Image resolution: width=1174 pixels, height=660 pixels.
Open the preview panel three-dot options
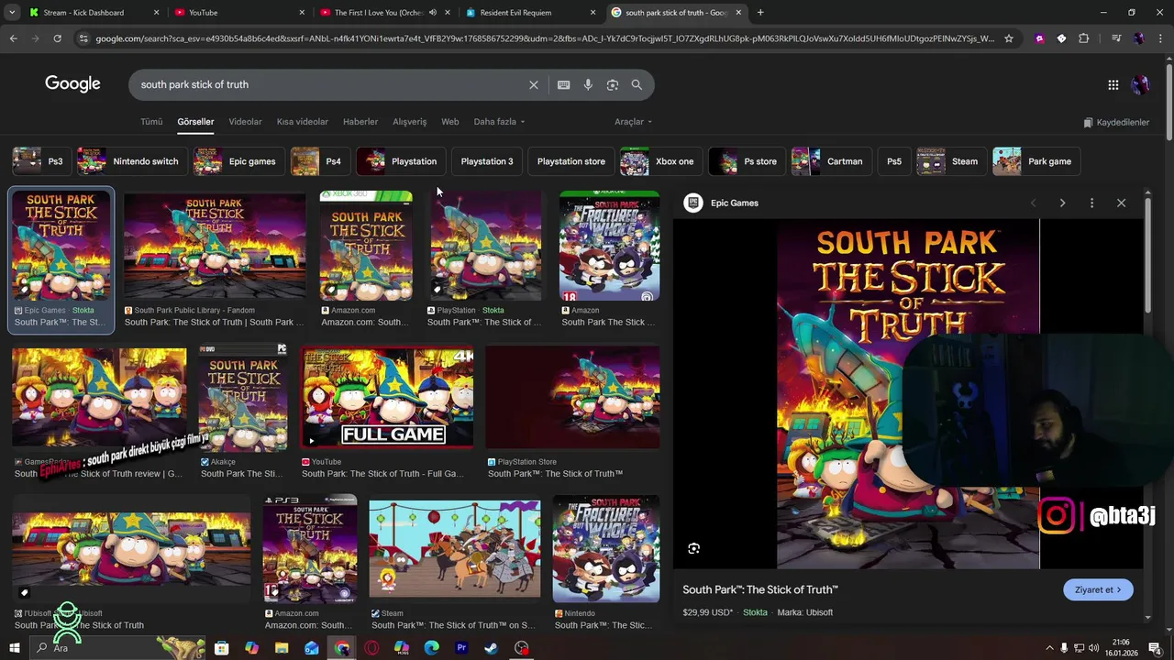pyautogui.click(x=1091, y=203)
